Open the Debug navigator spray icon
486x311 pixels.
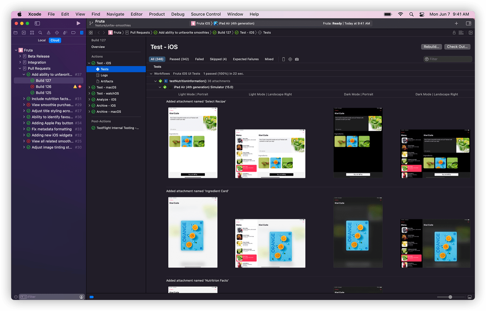pos(65,33)
